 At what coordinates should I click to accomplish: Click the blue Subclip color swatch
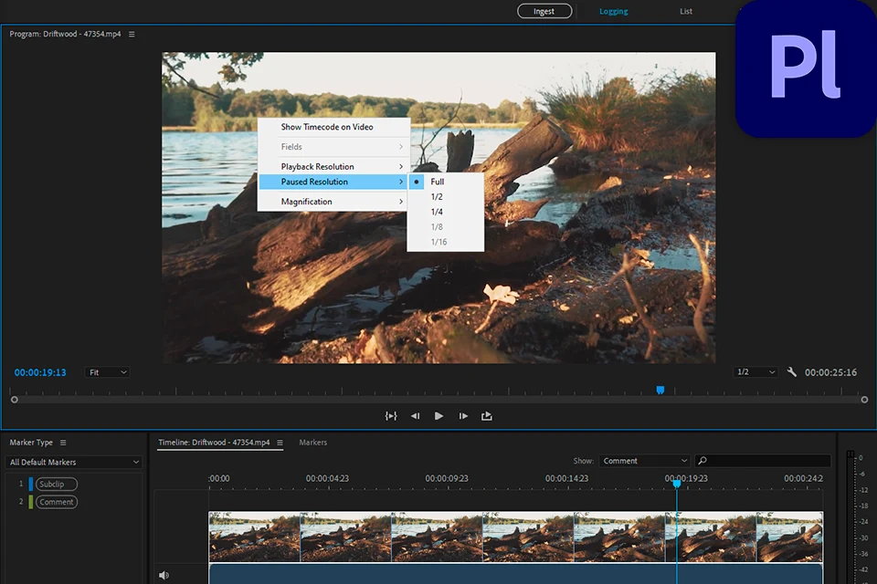(31, 484)
